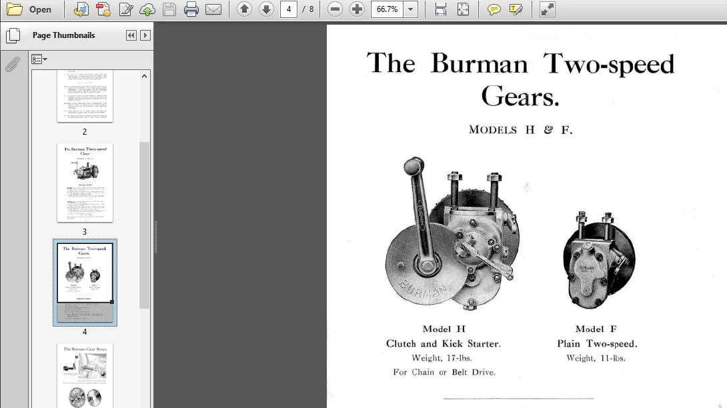Zoom in with plus button

tap(357, 9)
